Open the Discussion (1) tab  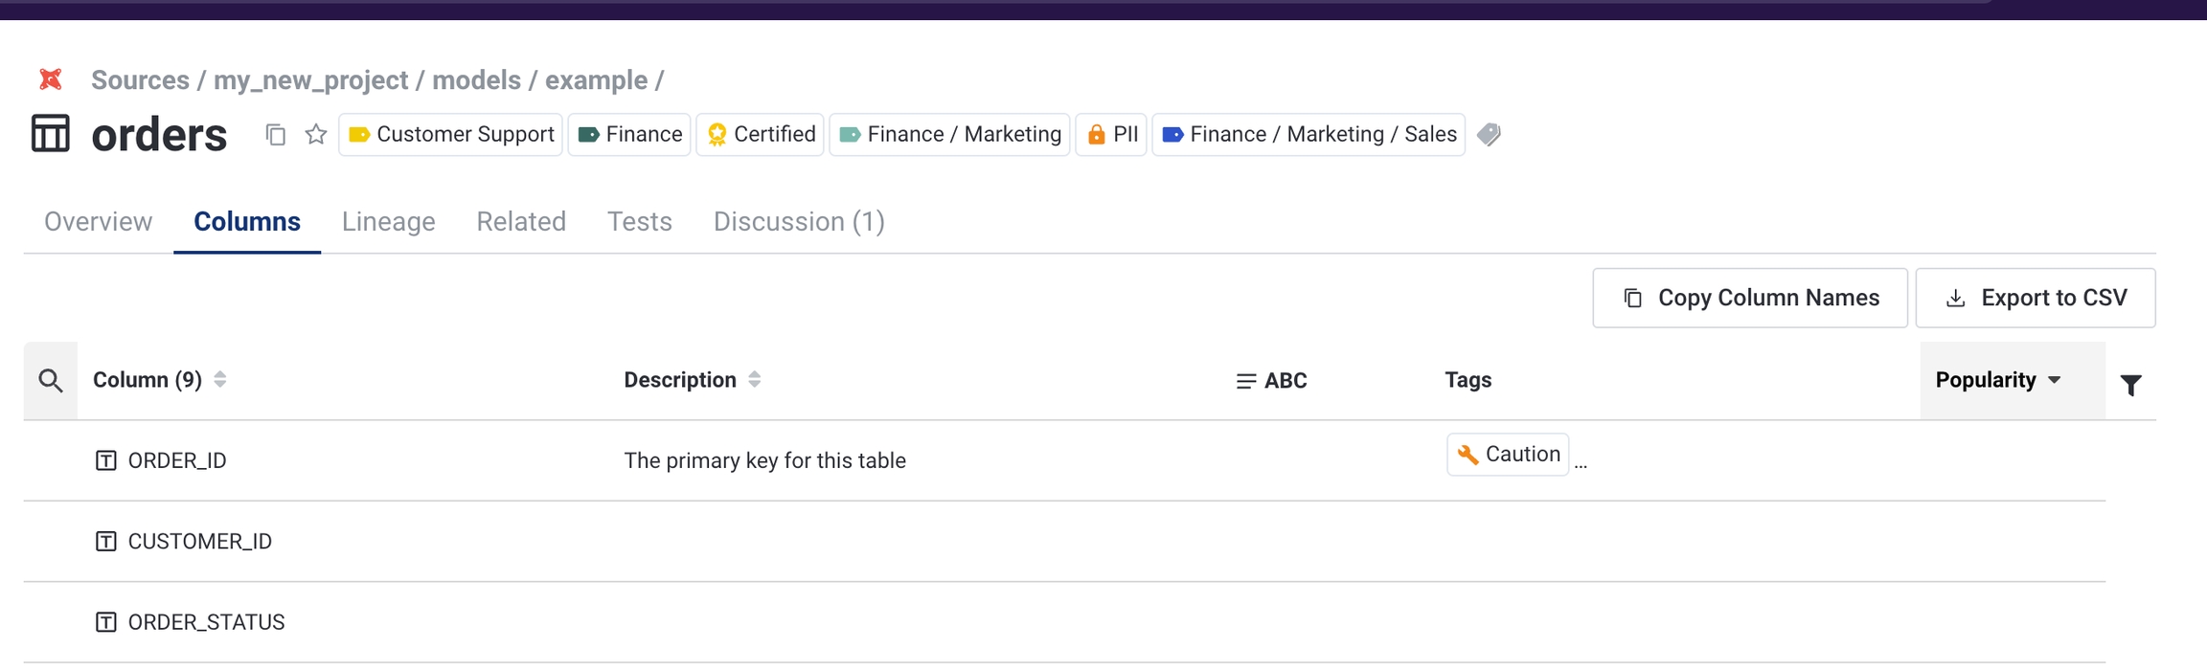799,222
